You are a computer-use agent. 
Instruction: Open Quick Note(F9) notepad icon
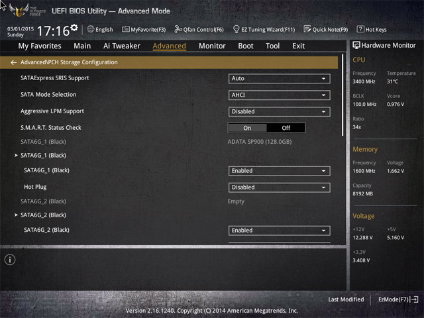(x=307, y=29)
